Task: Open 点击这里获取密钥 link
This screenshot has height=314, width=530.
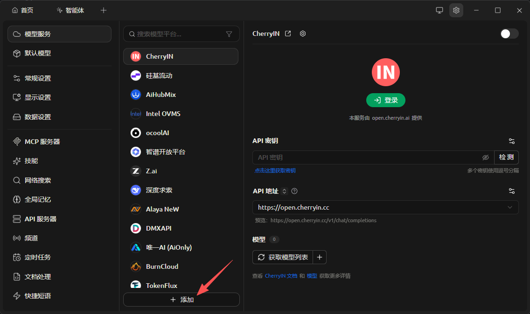Action: 275,171
